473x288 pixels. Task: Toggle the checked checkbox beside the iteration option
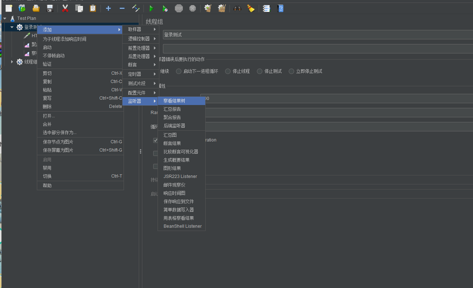(x=156, y=140)
